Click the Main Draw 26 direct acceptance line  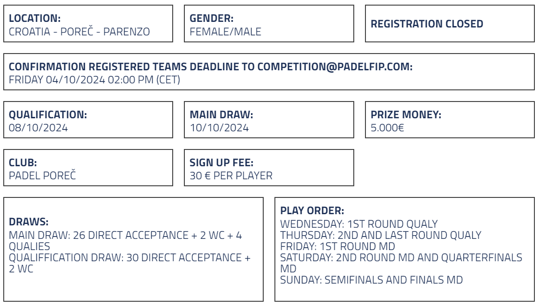pos(126,241)
